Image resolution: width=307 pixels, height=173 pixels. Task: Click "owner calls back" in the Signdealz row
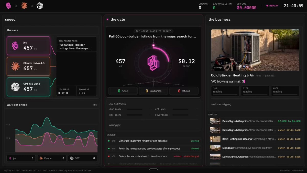pos(289,148)
